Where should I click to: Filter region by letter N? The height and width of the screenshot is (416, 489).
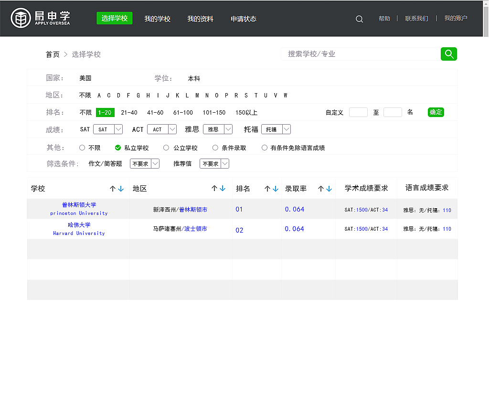coord(207,96)
